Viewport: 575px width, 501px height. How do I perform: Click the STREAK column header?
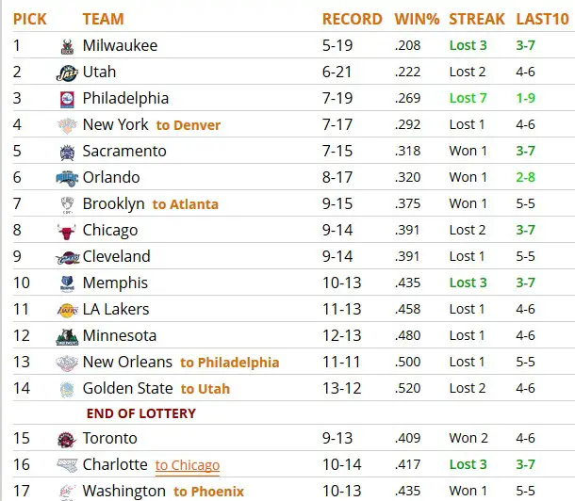click(x=476, y=19)
